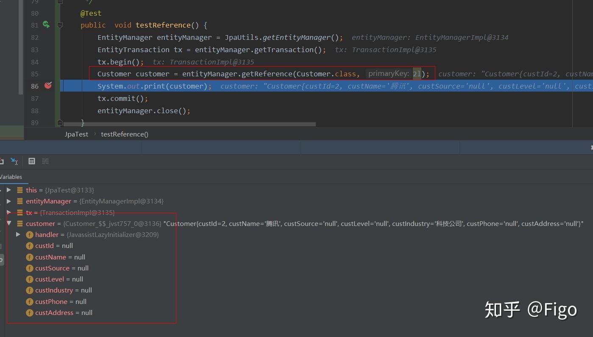Click the field icon next to custAddress
The width and height of the screenshot is (593, 337).
[29, 313]
